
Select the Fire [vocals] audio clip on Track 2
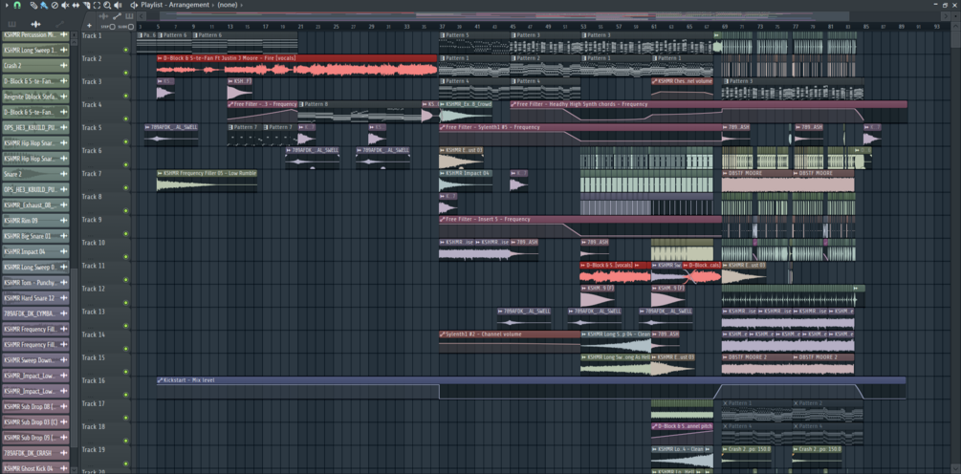point(296,66)
